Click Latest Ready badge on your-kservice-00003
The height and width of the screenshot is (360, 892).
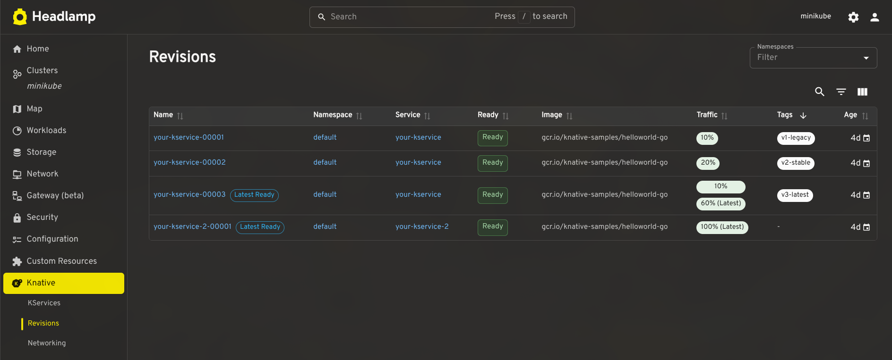[254, 195]
